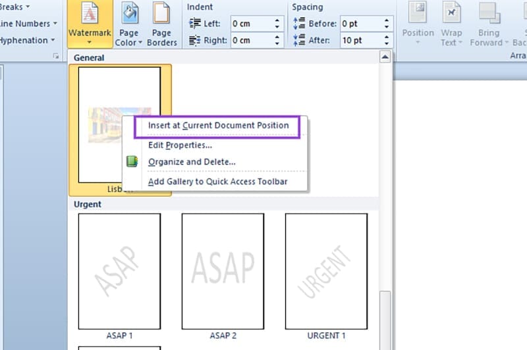Viewport: 527px width, 350px height.
Task: Click Add Gallery to Quick Access Toolbar
Action: pos(217,182)
